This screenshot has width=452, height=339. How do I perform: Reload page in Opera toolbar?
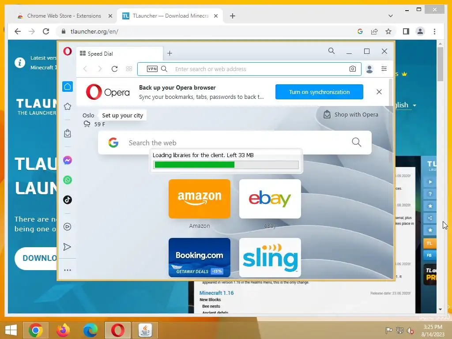tap(114, 68)
